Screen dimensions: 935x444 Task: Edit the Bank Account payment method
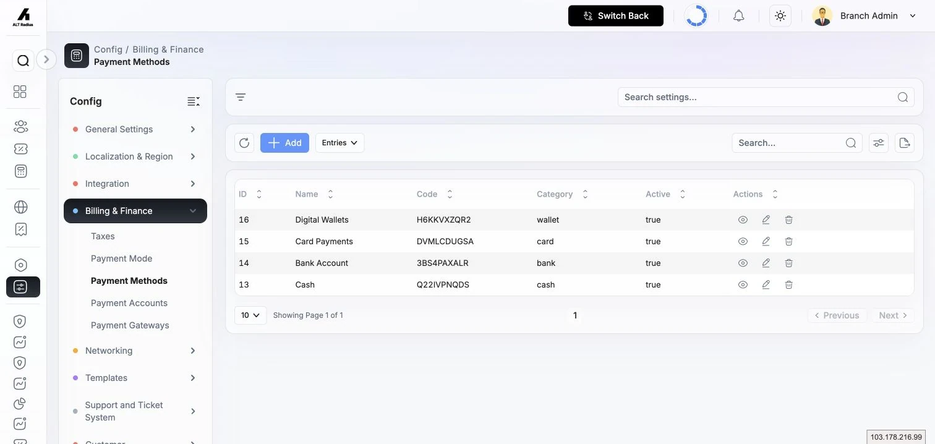(x=766, y=263)
